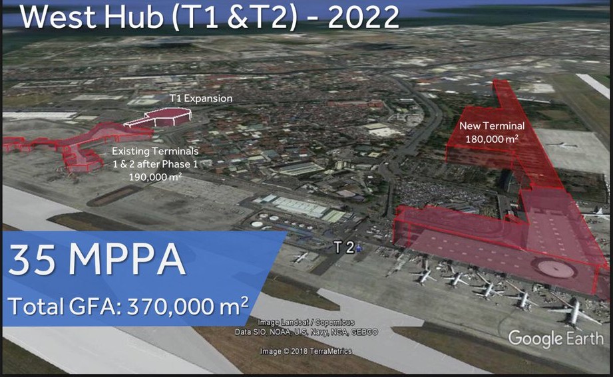Click the "35 MPPA" headline text
Screen dimensions: 613x377
97,262
